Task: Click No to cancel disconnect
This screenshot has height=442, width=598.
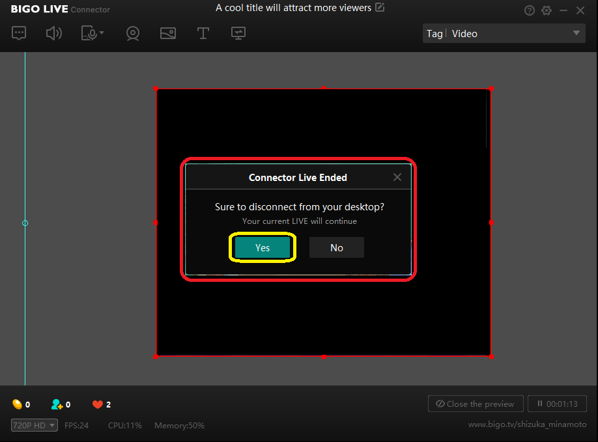Action: (336, 248)
